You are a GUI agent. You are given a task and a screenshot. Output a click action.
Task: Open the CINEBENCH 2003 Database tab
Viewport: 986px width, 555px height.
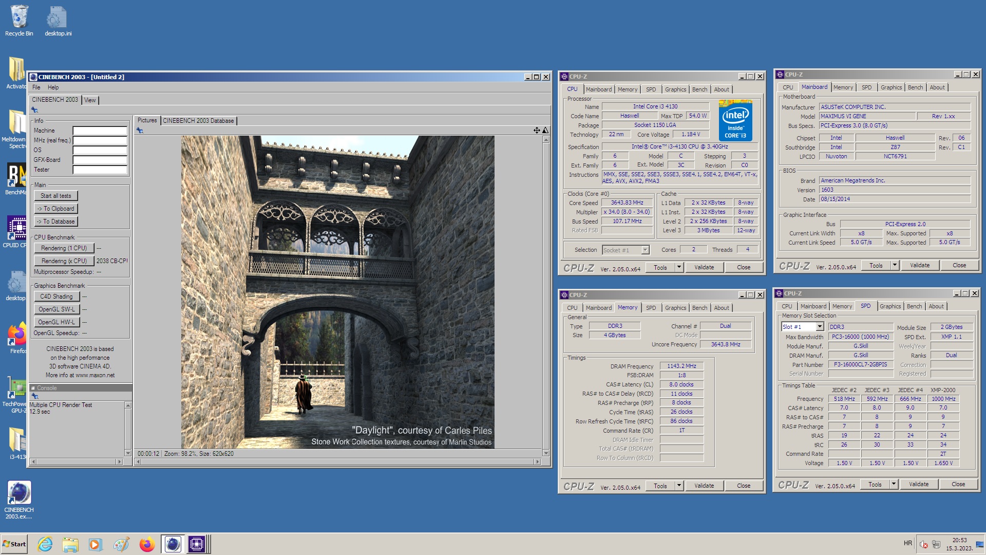pos(198,121)
